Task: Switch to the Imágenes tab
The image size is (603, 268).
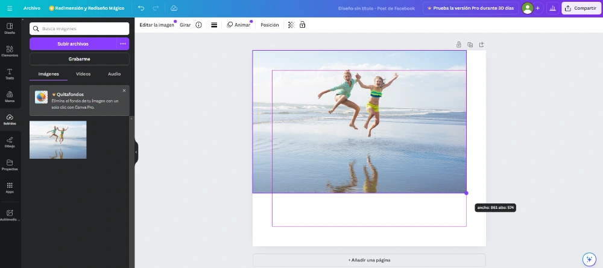Action: pyautogui.click(x=48, y=74)
